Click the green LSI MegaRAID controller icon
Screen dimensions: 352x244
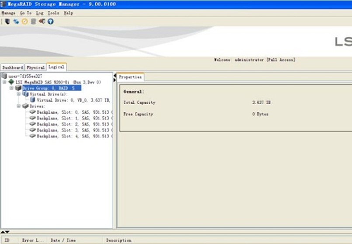pos(11,82)
